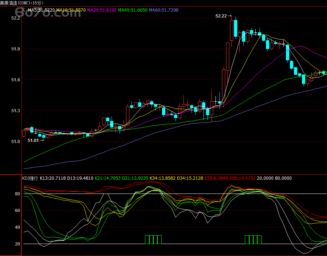Screen dimensions: 327x256
Task: Click the 美原油连(CONC) chart title
Action: click(x=21, y=3)
